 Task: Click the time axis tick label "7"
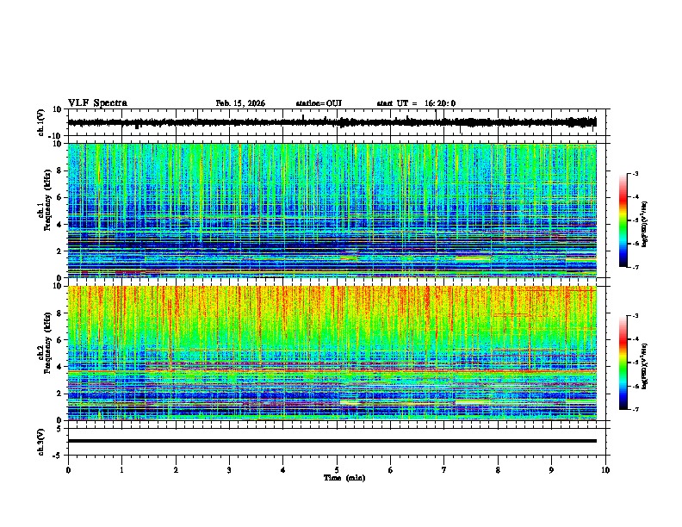[x=444, y=470]
